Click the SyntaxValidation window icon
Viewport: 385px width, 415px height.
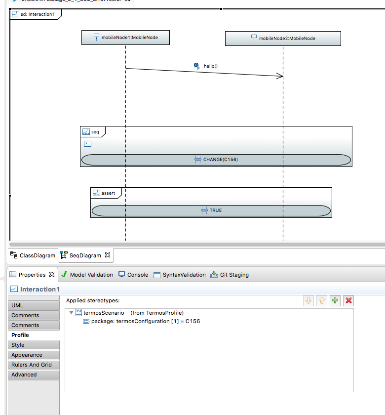coord(157,275)
